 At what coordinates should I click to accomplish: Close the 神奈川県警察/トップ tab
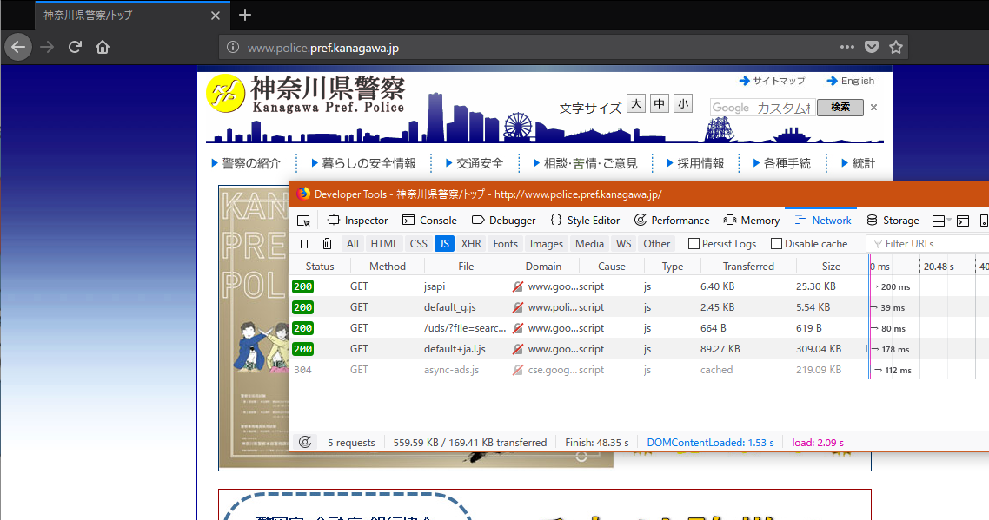click(x=215, y=16)
